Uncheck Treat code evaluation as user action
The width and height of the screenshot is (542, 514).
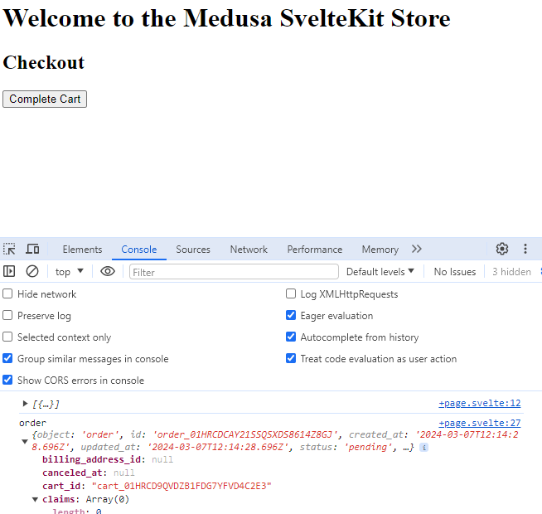pyautogui.click(x=291, y=359)
